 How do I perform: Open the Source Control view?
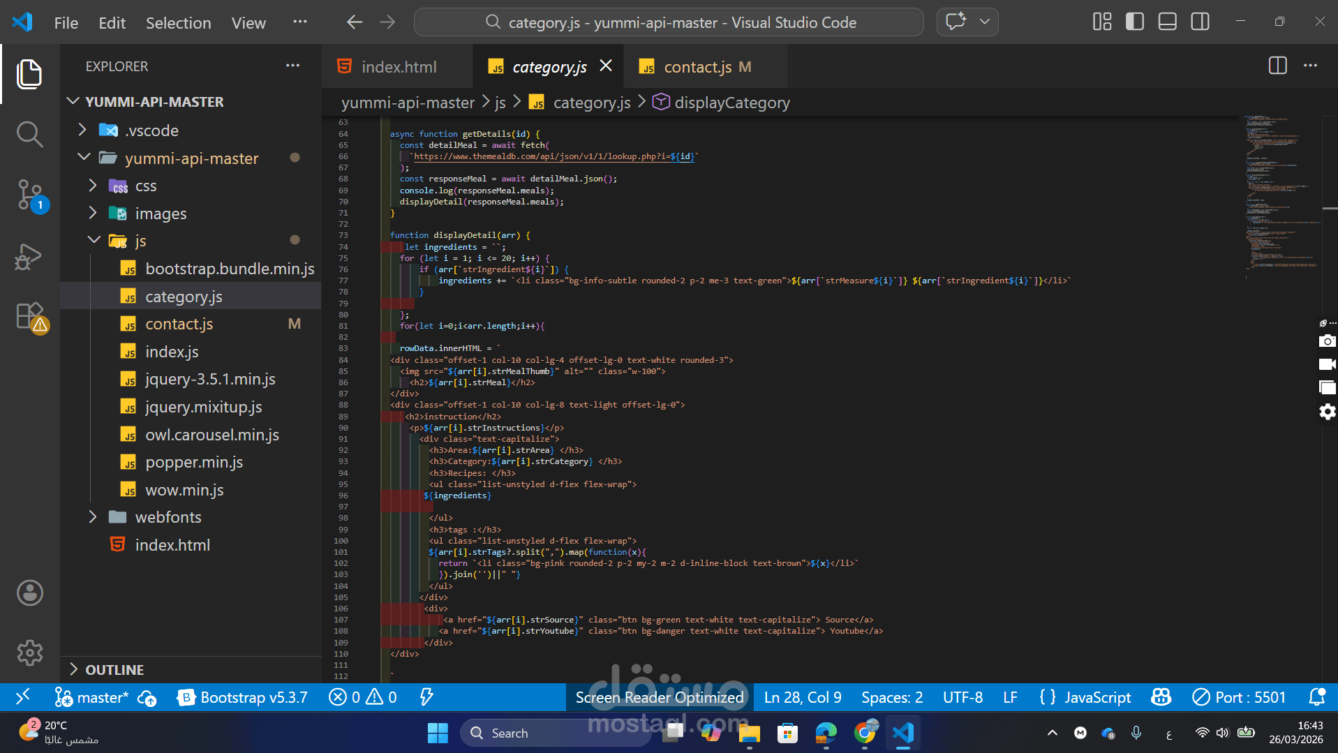point(29,195)
